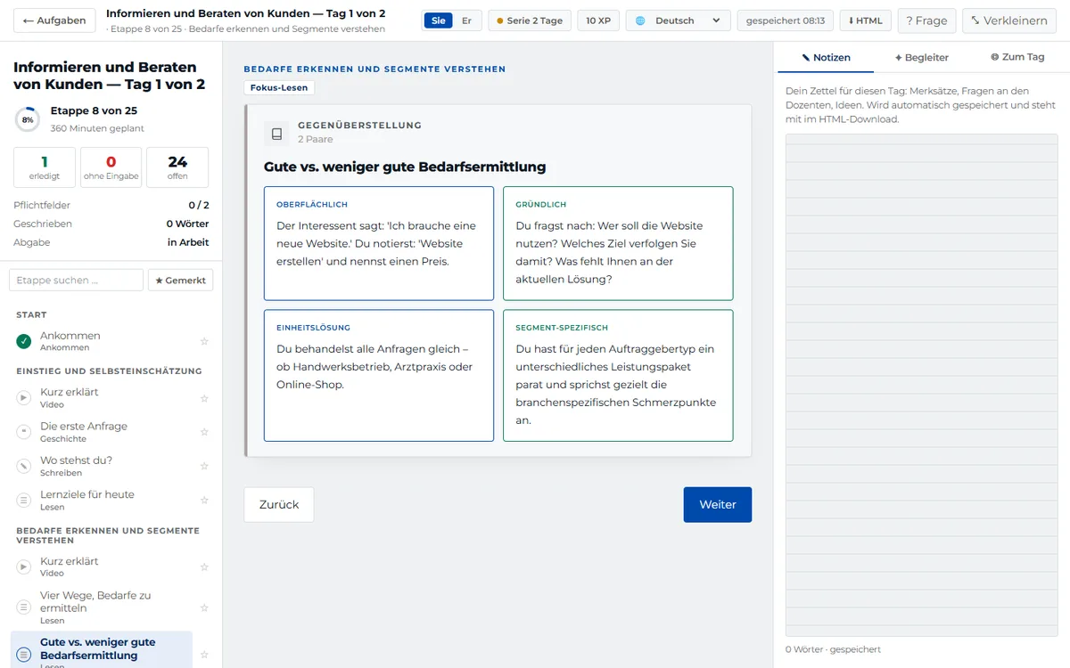Open Kurz erklärt video under Bedarfe erkennen
1070x668 pixels.
pos(103,566)
